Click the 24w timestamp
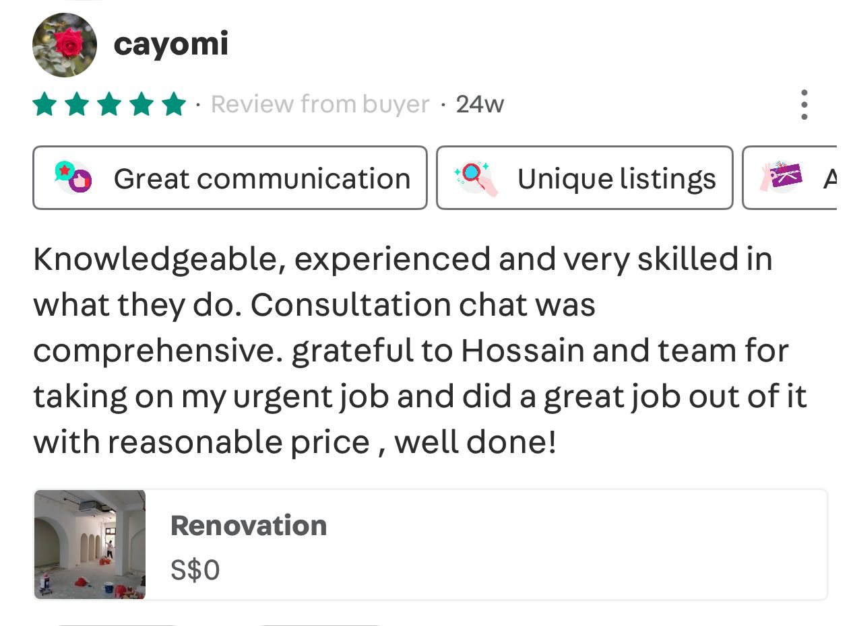 (480, 104)
